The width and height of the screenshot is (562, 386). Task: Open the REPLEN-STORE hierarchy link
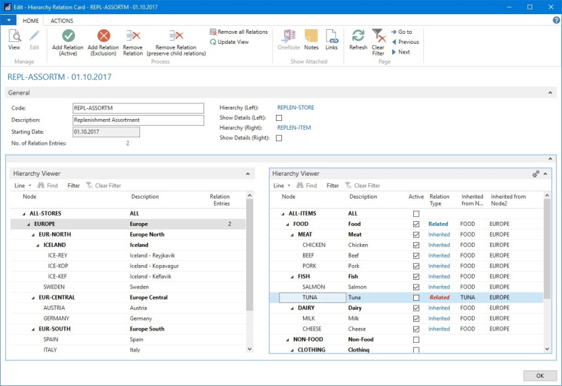coord(296,107)
